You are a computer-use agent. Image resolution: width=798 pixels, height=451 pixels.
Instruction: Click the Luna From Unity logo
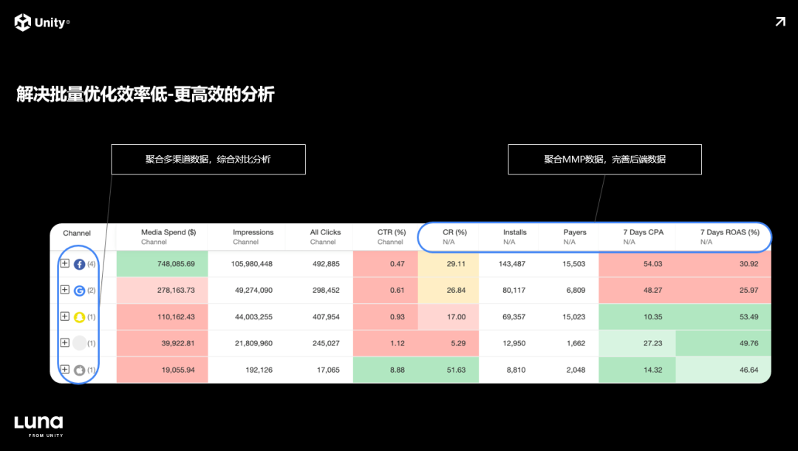[x=39, y=426]
